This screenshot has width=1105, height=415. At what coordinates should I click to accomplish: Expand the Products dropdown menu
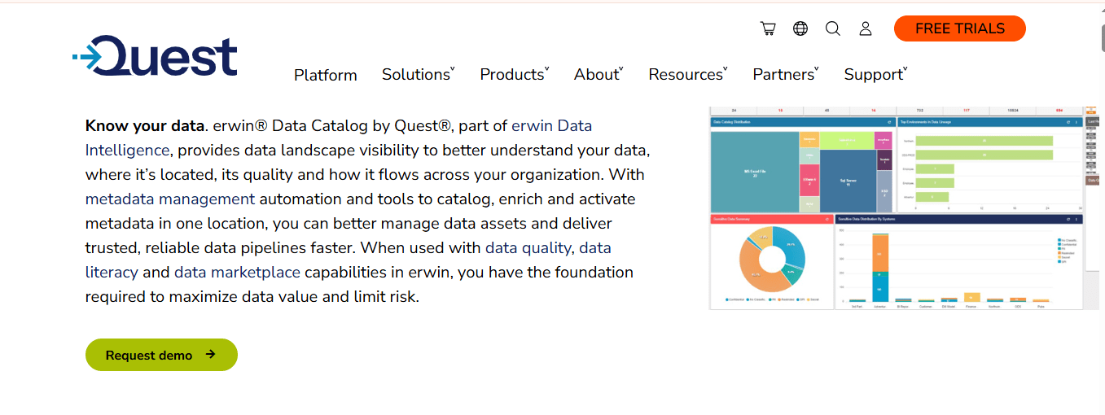[515, 74]
